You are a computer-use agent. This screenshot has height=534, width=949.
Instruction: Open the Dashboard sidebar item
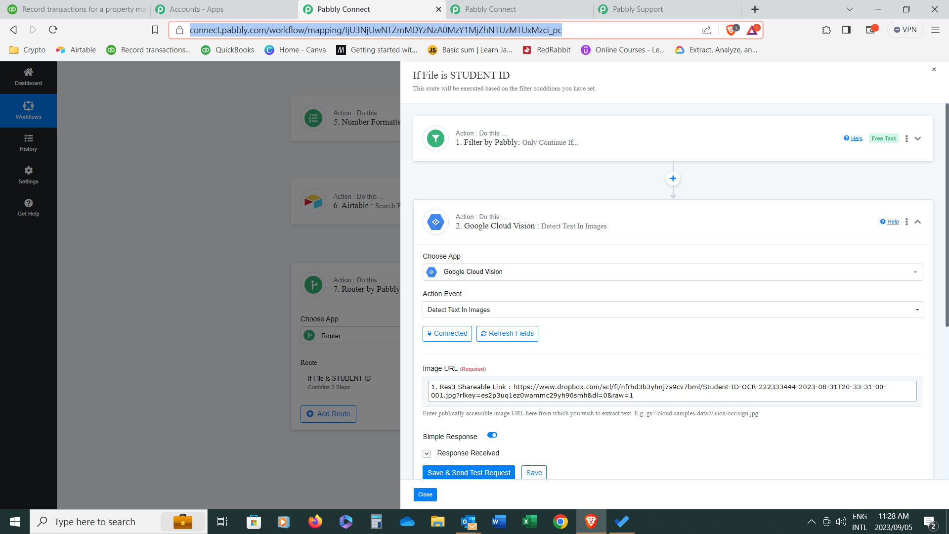[x=28, y=77]
